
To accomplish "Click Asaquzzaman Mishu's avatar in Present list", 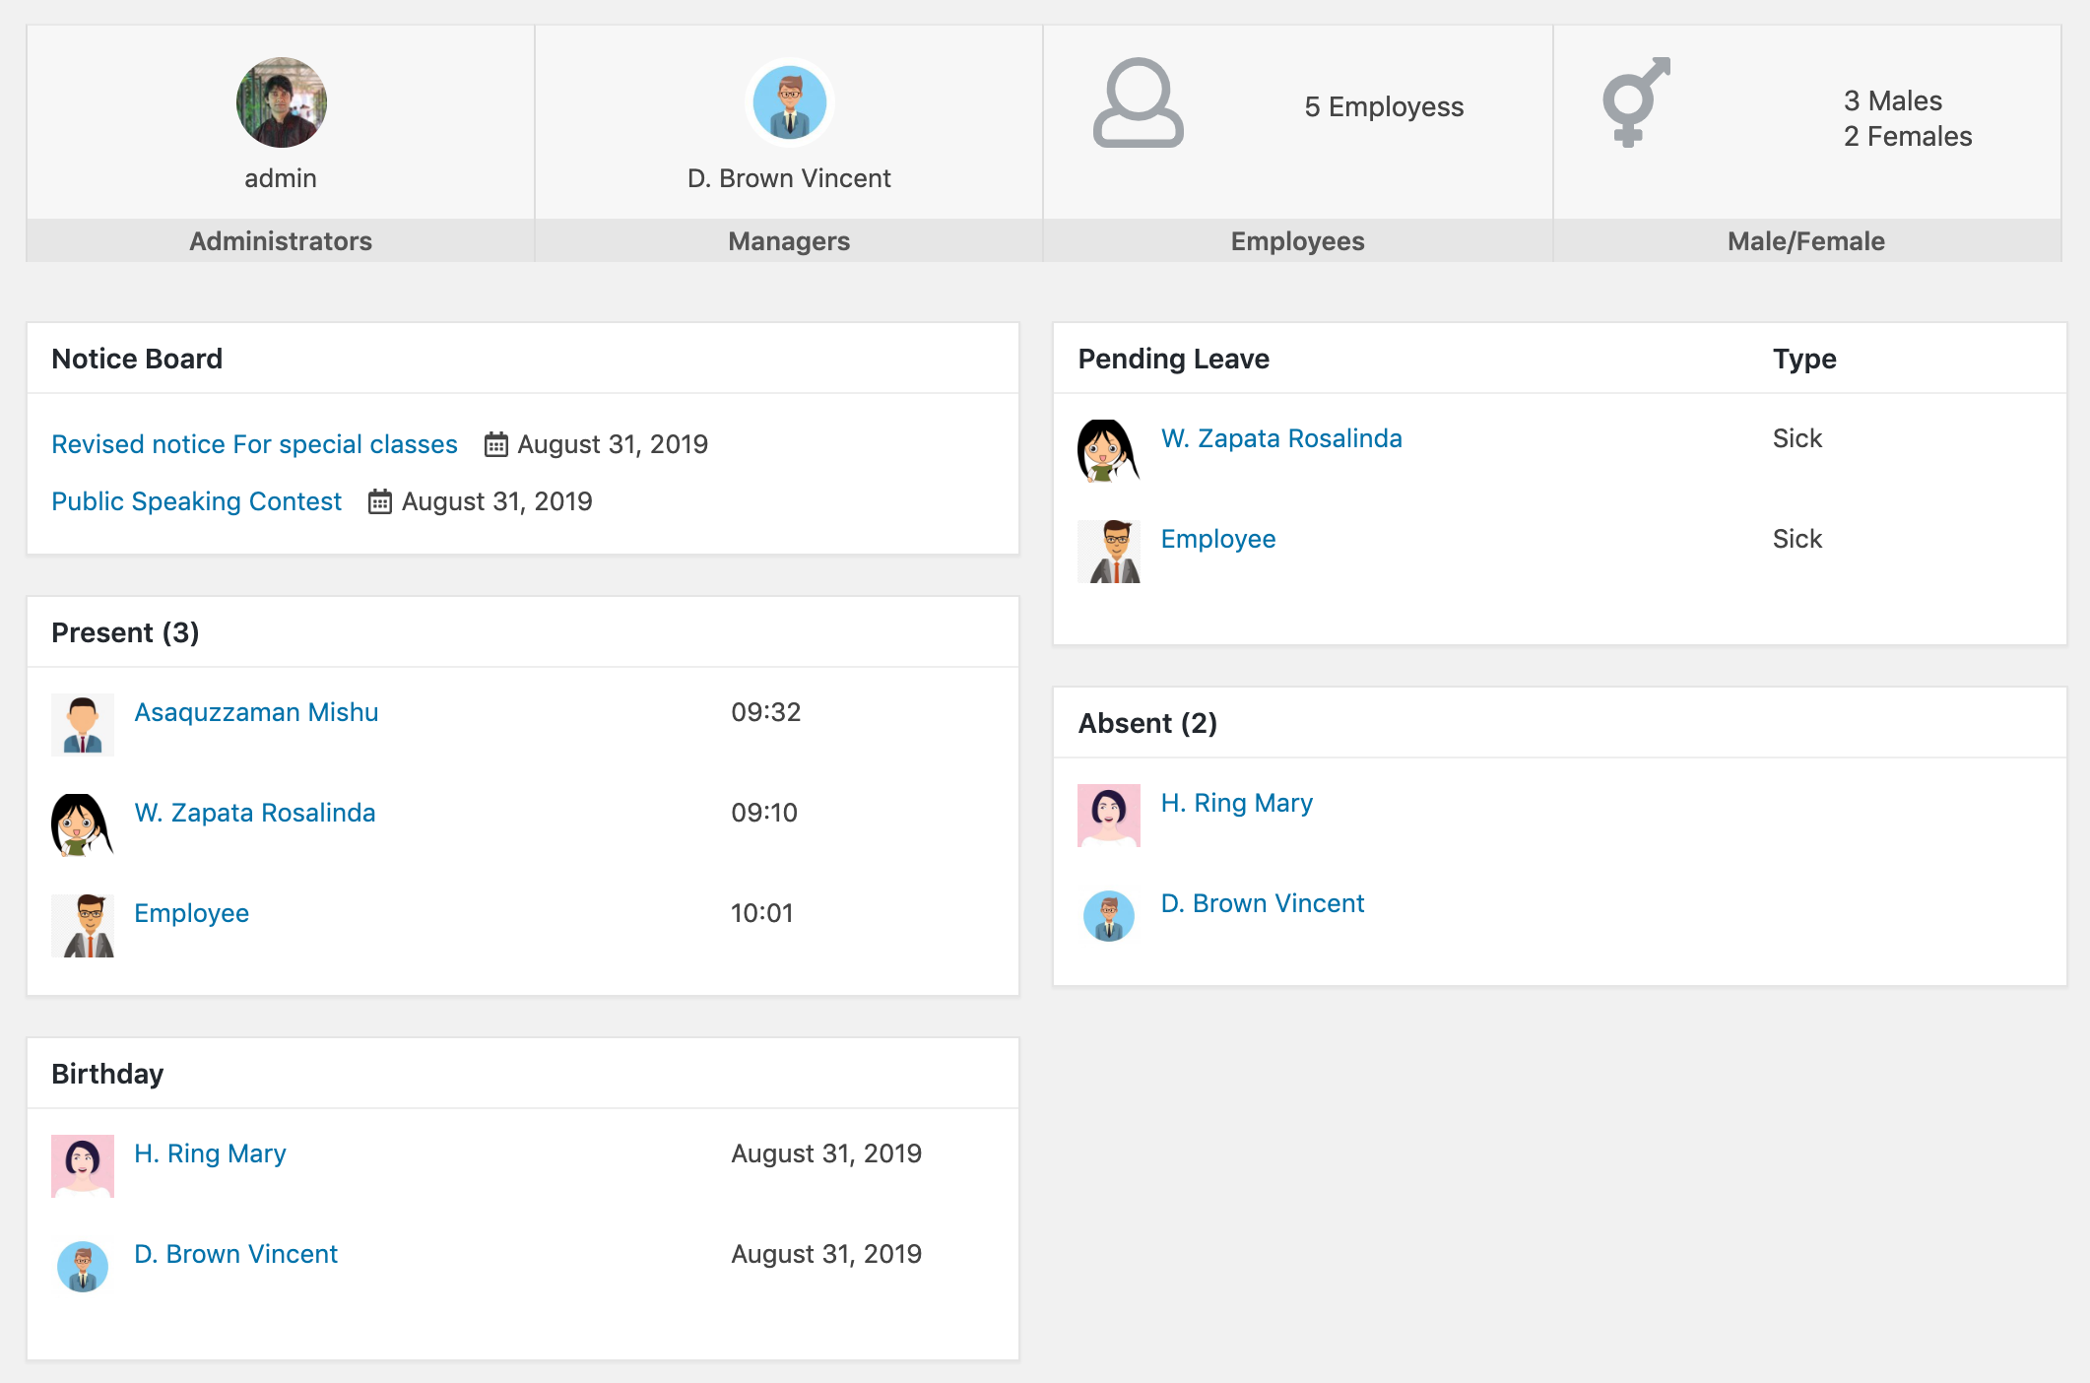I will click(83, 725).
